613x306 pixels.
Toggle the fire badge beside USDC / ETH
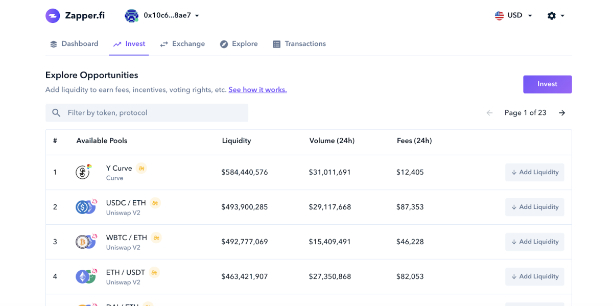155,203
